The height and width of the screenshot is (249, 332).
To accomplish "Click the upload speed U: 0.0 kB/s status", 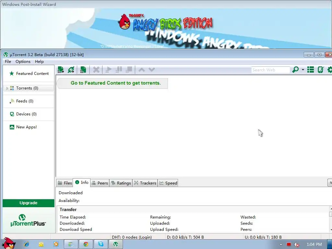I will pyautogui.click(x=263, y=237).
